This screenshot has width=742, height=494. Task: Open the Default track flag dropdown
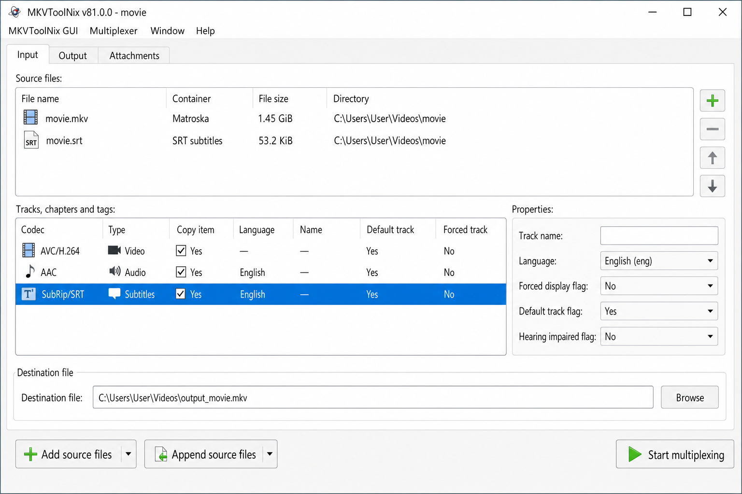click(x=659, y=311)
